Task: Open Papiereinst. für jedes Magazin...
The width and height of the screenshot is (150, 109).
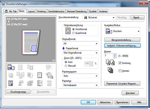Action: (122, 84)
